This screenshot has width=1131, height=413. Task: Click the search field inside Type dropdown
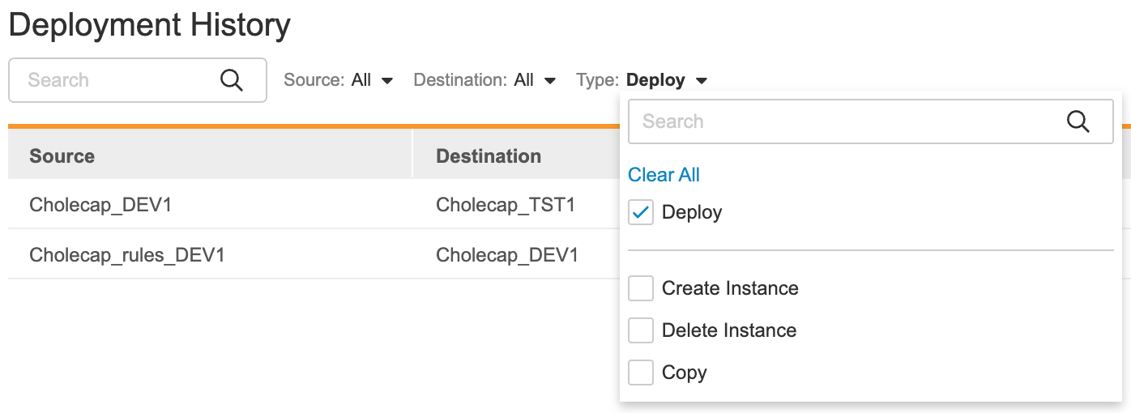[x=843, y=121]
